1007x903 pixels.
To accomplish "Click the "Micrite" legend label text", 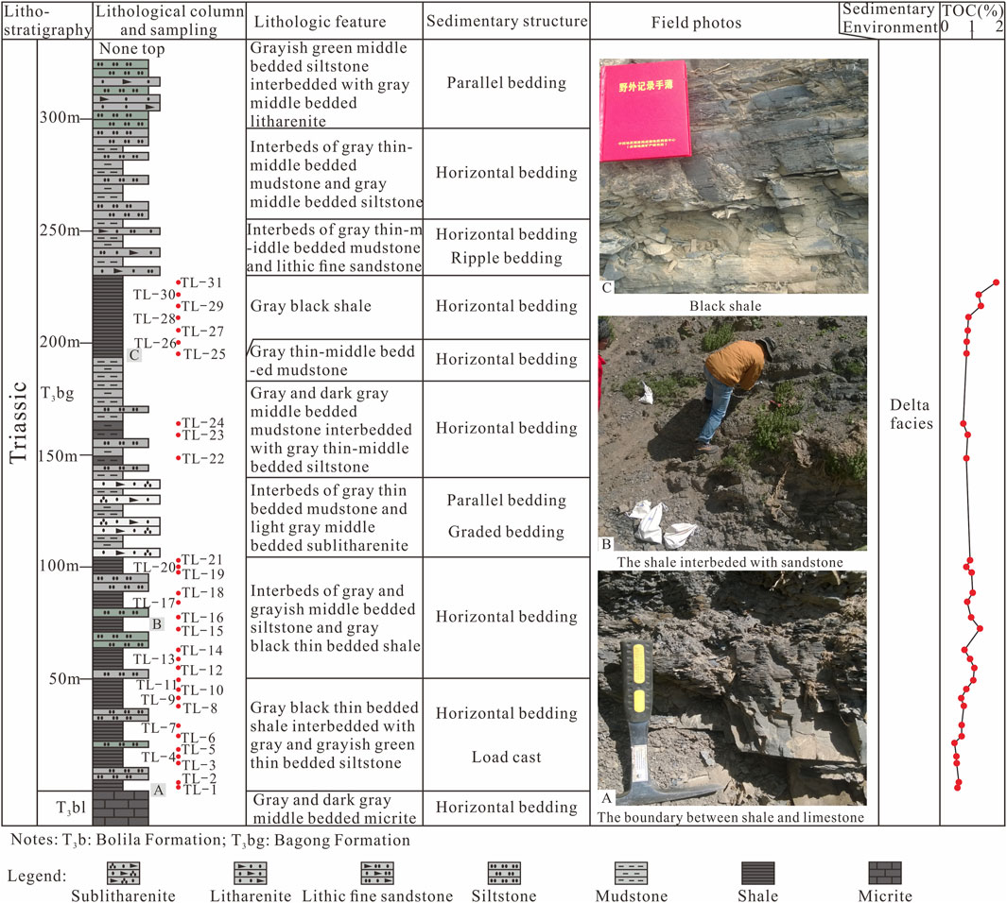I will tap(885, 895).
